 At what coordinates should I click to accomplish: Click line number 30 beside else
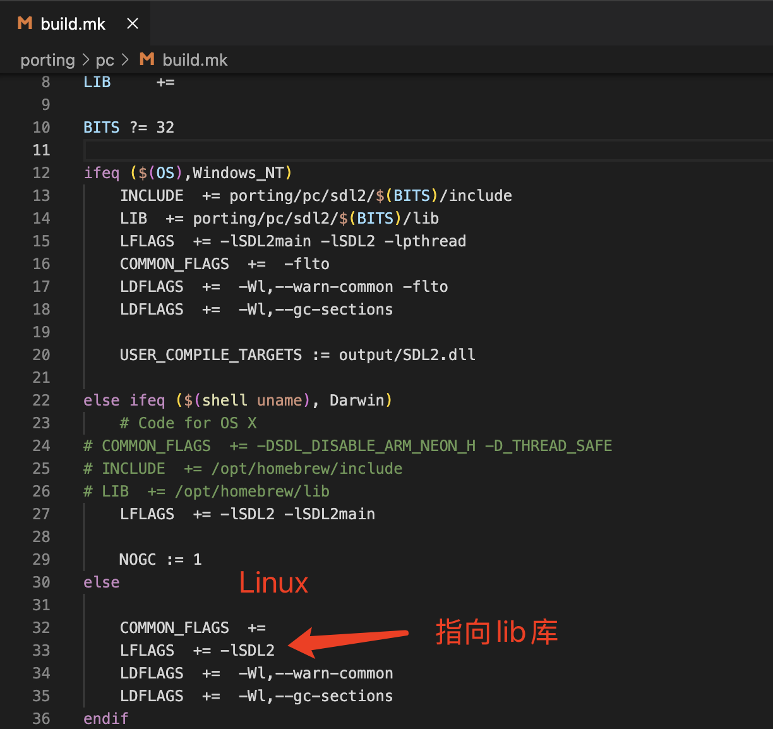pyautogui.click(x=41, y=582)
